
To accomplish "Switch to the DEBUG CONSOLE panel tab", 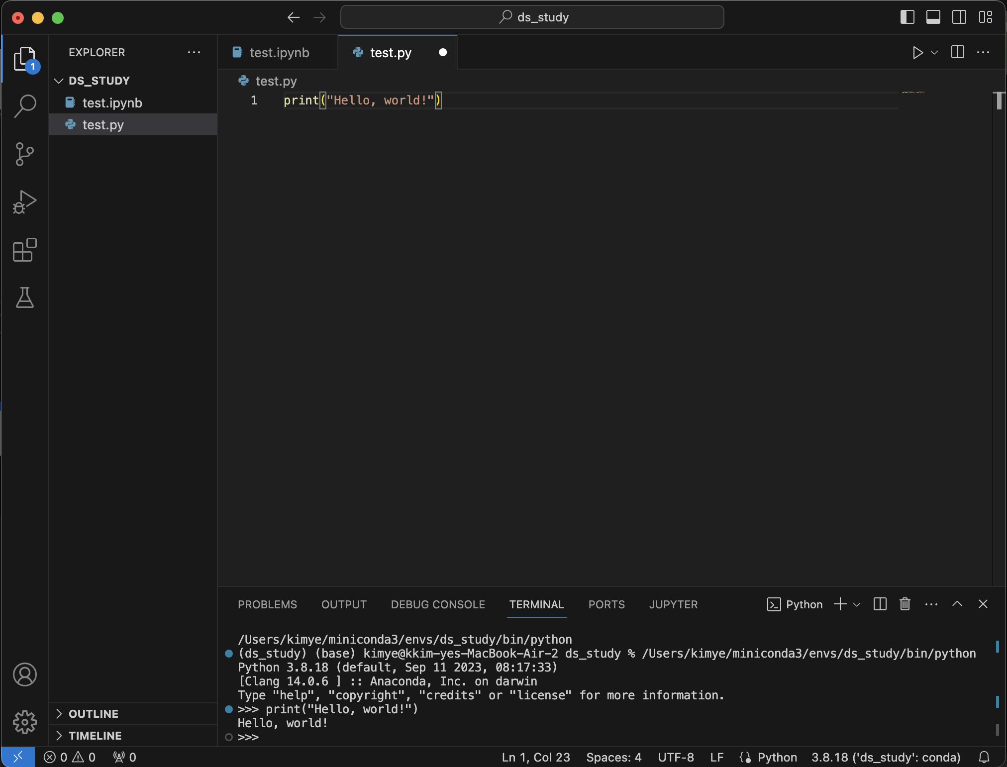I will pos(438,605).
